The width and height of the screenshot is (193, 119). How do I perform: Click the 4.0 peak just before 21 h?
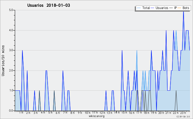click(x=166, y=31)
